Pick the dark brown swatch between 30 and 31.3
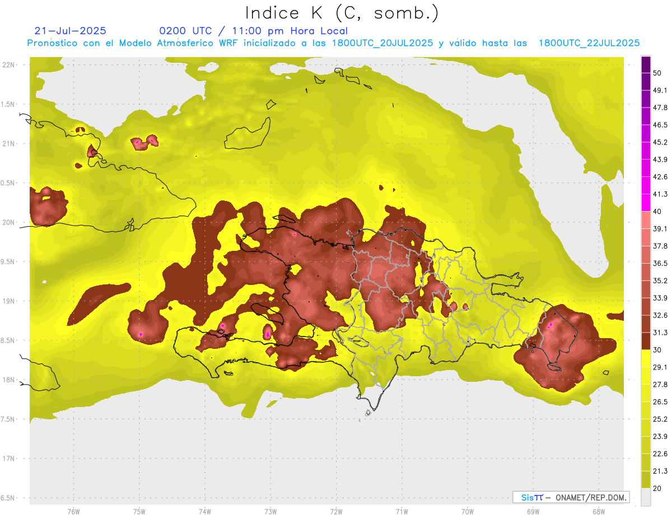Image resolution: width=672 pixels, height=519 pixels. [646, 341]
